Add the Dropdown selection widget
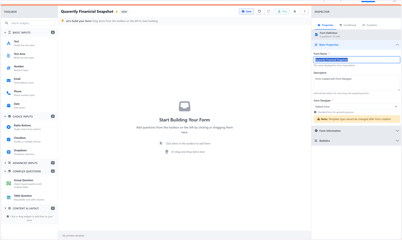The height and width of the screenshot is (240, 402). point(29,152)
